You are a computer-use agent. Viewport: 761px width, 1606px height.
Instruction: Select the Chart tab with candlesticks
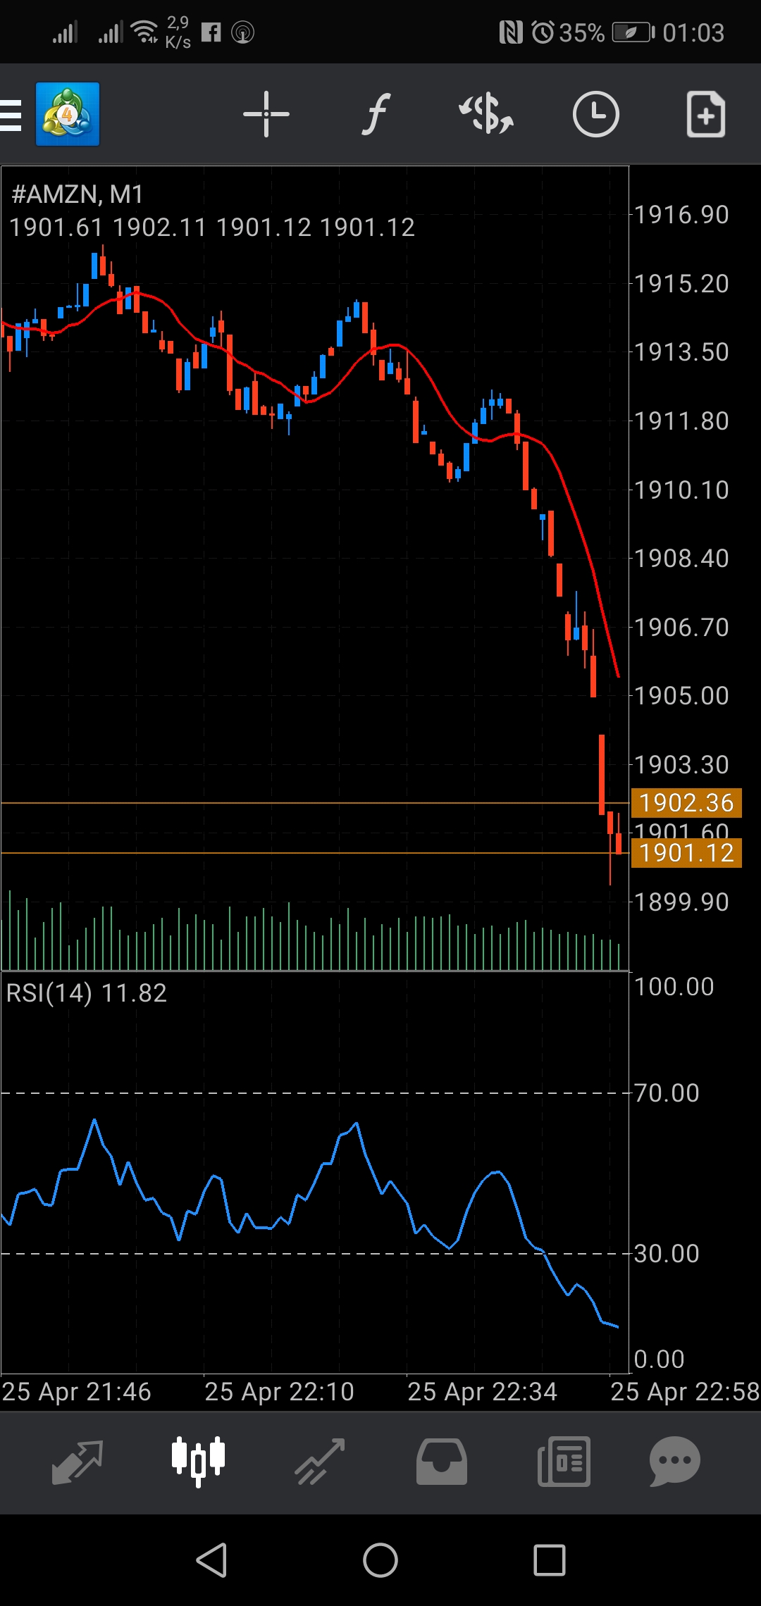[198, 1462]
